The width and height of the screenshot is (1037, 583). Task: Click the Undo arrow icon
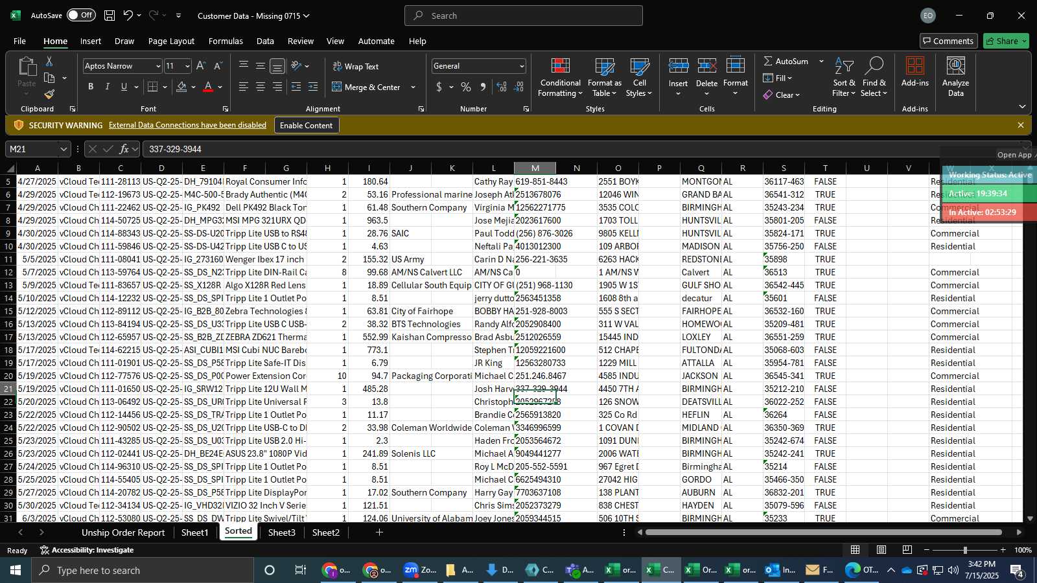tap(128, 15)
